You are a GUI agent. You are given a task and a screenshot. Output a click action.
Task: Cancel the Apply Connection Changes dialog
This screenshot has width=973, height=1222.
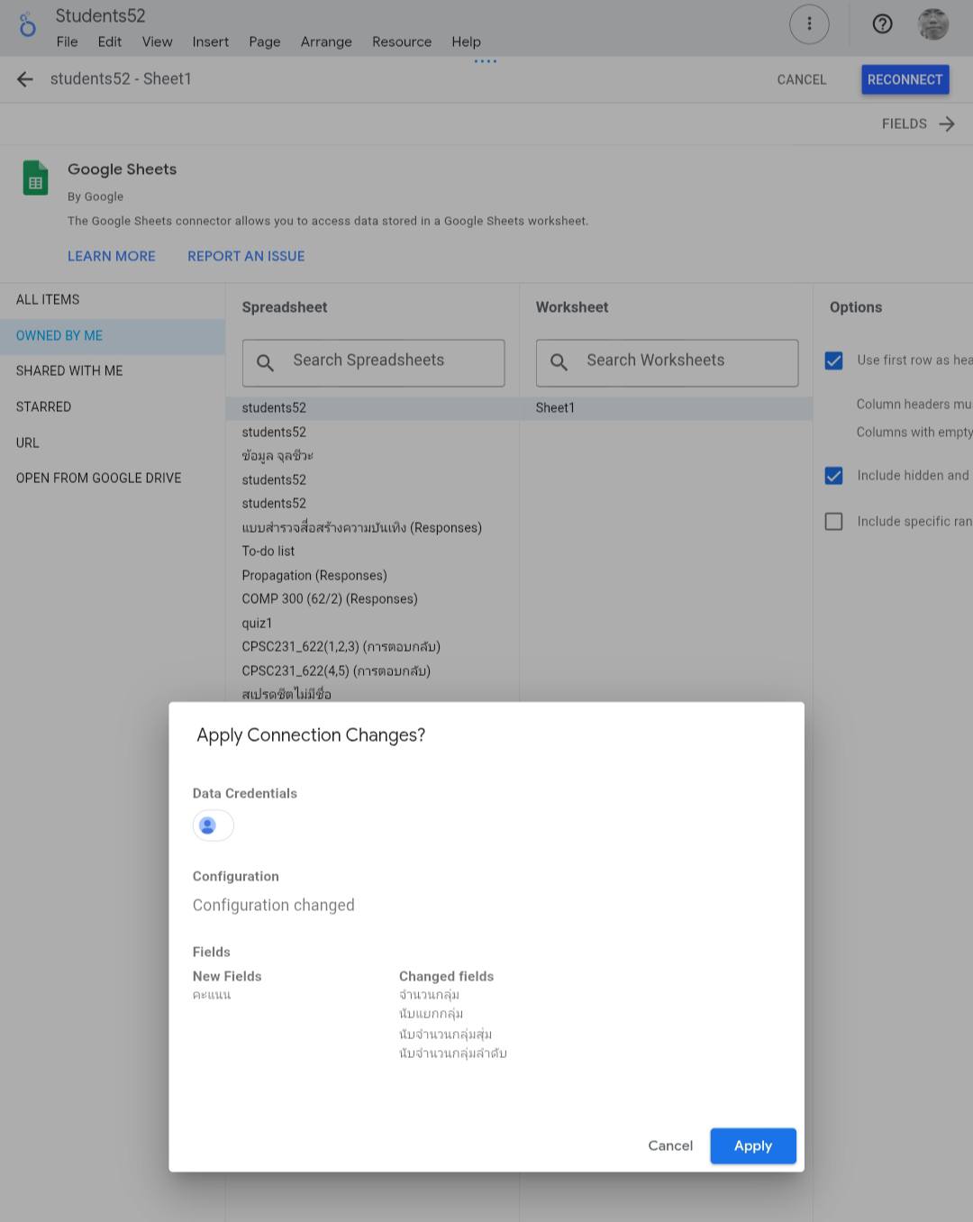(x=670, y=1145)
